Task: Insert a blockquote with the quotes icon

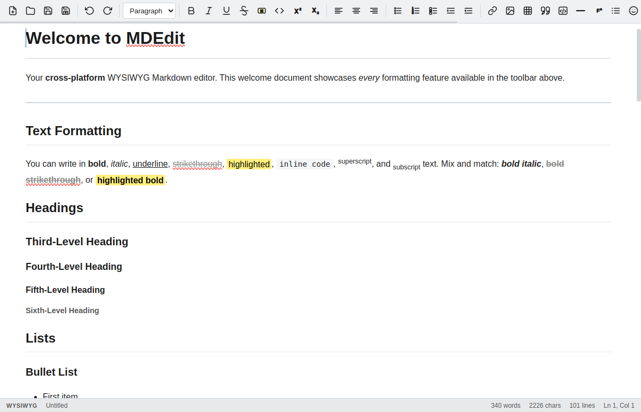Action: (x=545, y=11)
